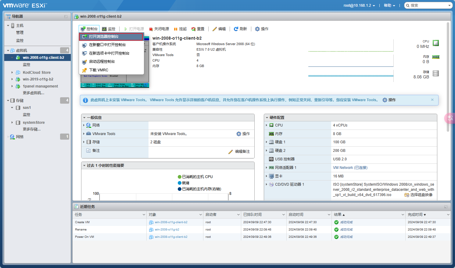Click the Suspend (挂起) pause icon
The height and width of the screenshot is (268, 455).
[176, 29]
